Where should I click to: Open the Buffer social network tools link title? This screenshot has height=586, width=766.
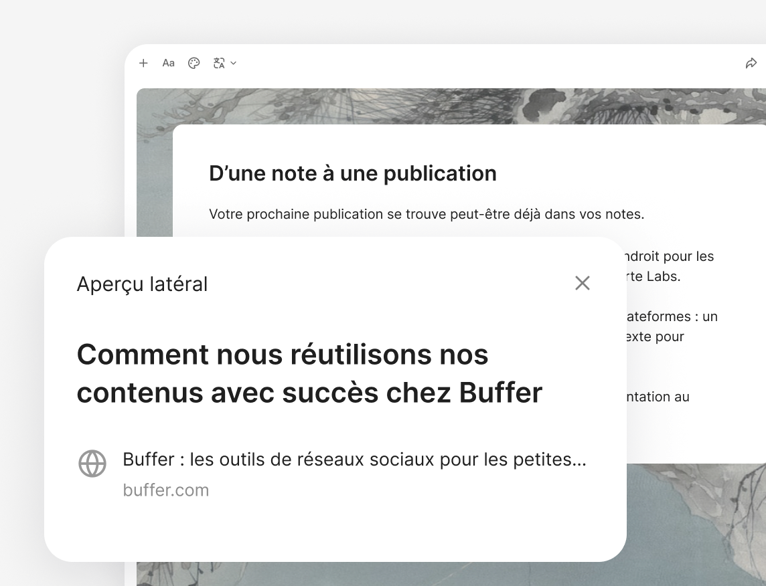(355, 459)
